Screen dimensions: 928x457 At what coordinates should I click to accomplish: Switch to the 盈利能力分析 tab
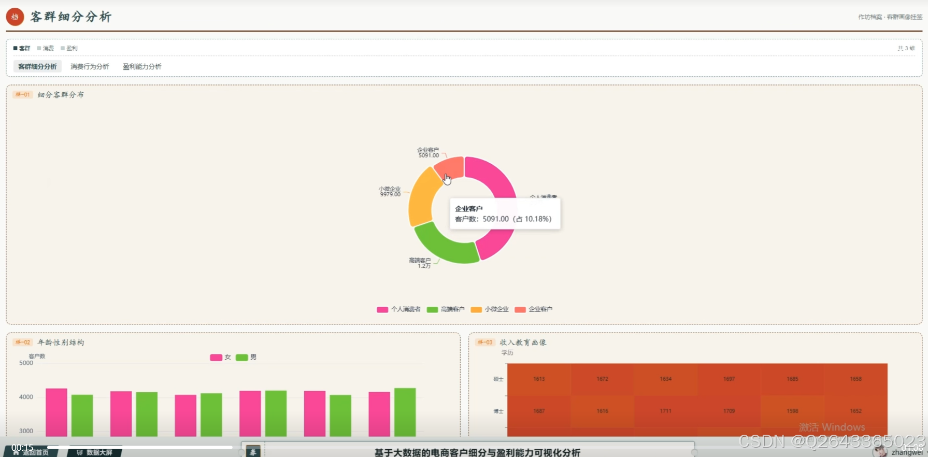[x=142, y=66]
